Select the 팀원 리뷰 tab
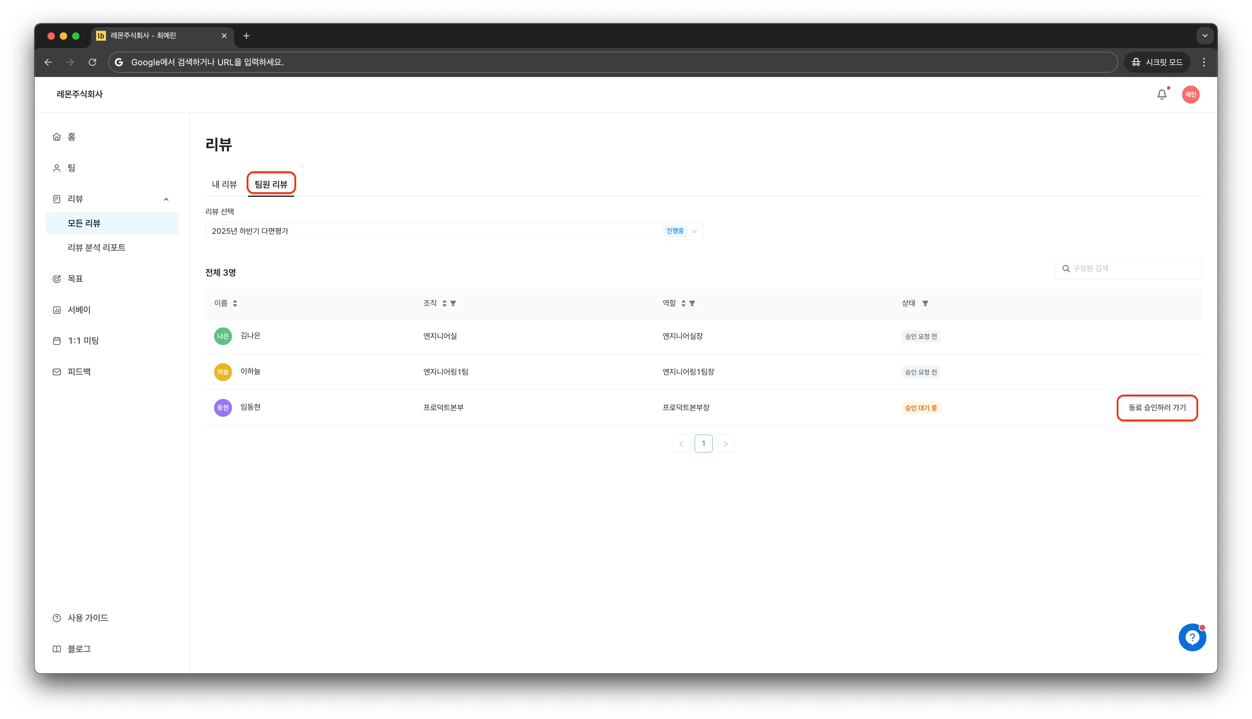This screenshot has height=719, width=1252. tap(270, 184)
